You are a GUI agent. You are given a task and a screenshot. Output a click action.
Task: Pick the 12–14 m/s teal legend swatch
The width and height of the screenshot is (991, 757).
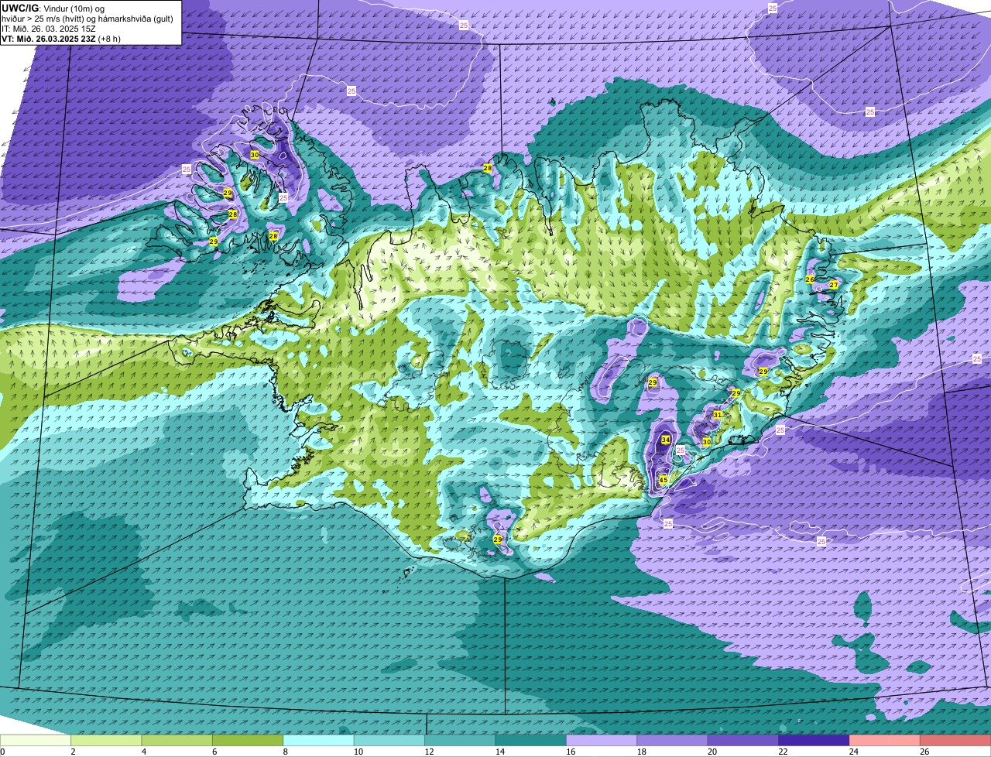tap(461, 741)
